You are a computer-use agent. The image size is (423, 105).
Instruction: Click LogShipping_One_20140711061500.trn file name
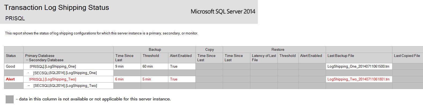pos(358,66)
